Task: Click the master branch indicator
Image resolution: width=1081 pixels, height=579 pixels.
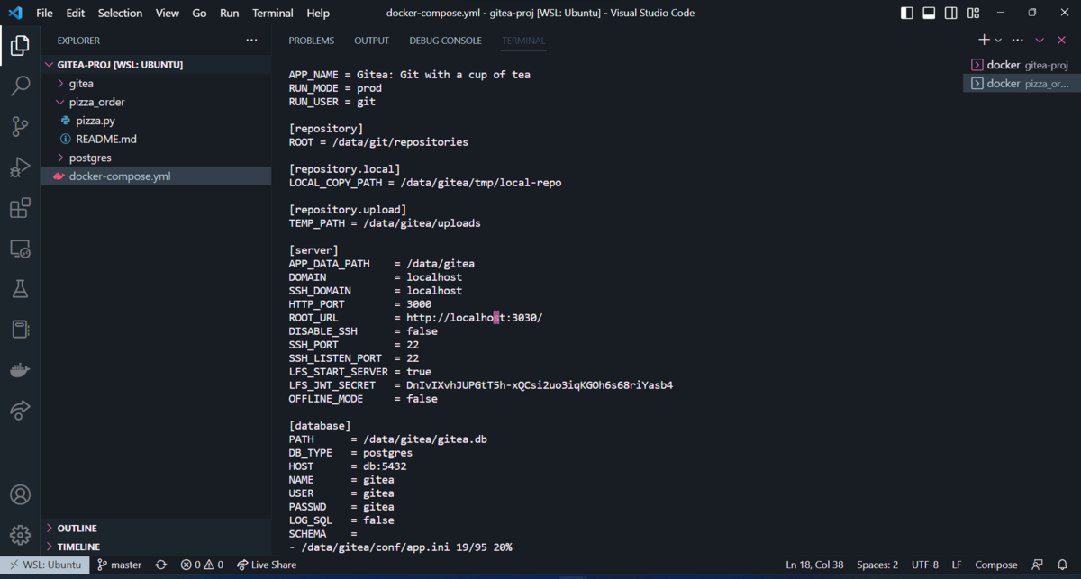Action: point(120,565)
